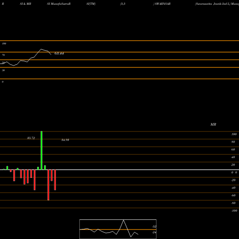The width and height of the screenshot is (239, 239).
Task: Click the RSI 70 level axis label
Action: click(3, 55)
